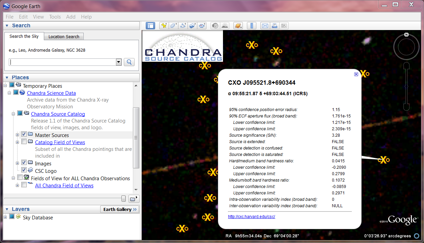Collapse the Places panel header
424x243 pixels.
(x=7, y=78)
